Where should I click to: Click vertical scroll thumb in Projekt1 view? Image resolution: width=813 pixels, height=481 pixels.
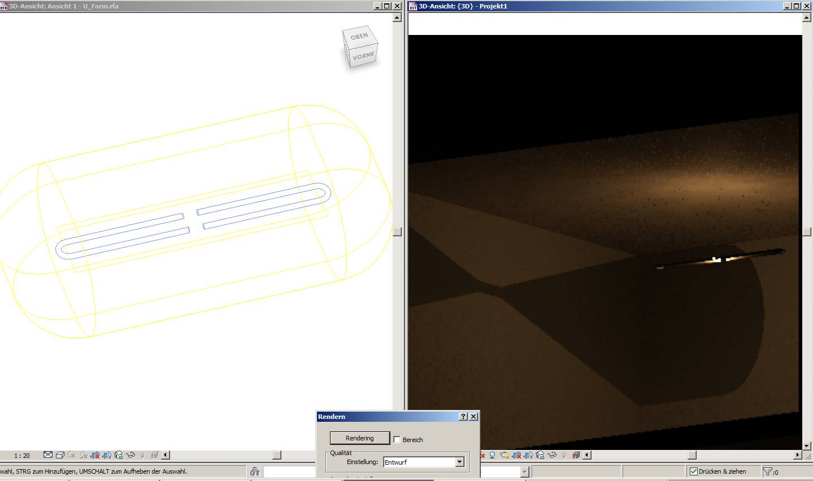pos(807,232)
